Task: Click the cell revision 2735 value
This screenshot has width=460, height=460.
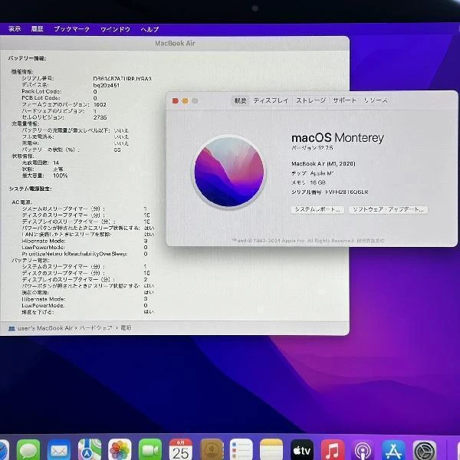Action: [x=100, y=117]
